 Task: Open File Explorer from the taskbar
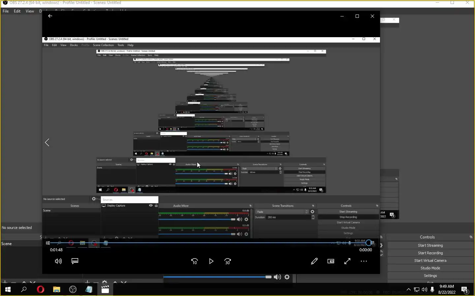point(57,289)
